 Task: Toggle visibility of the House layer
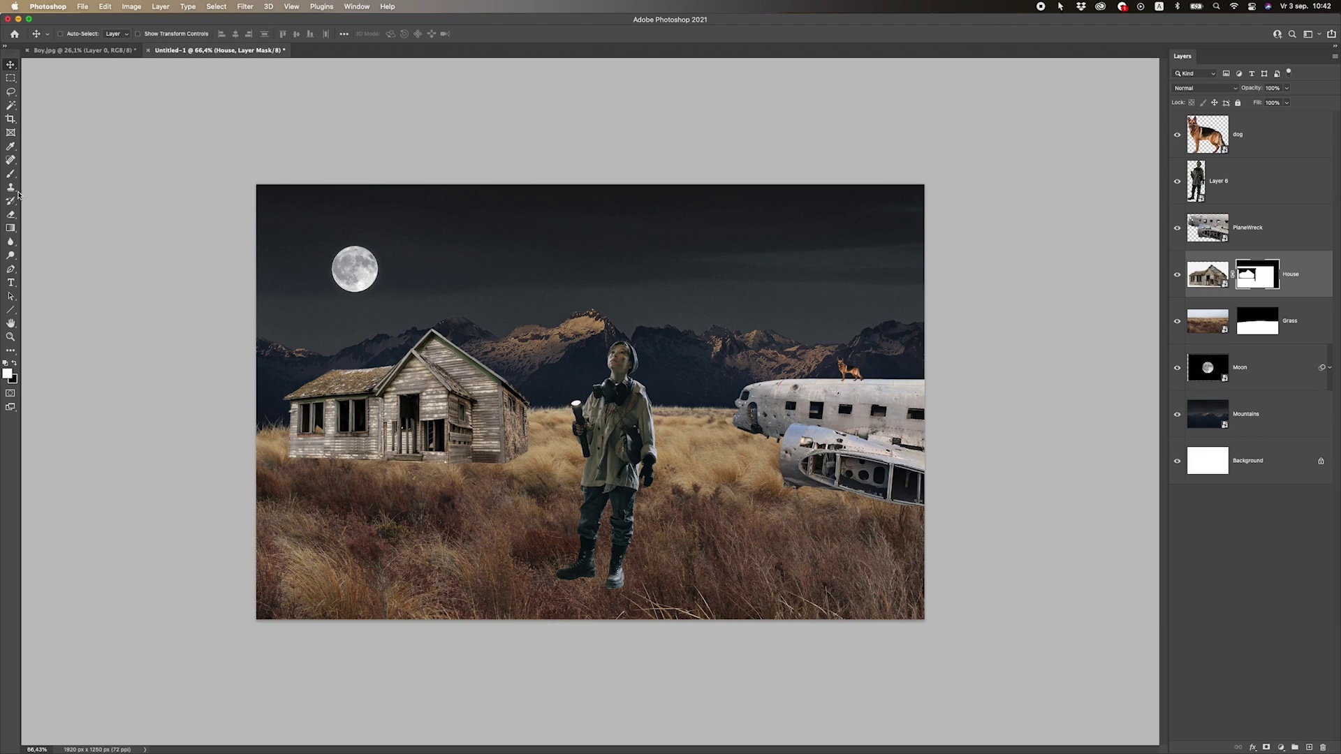(1177, 274)
